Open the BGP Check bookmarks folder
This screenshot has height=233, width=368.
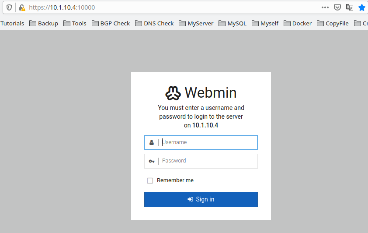(x=111, y=23)
